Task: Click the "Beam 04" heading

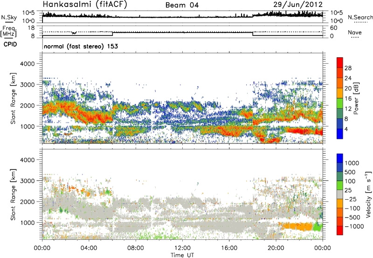Action: 182,5
